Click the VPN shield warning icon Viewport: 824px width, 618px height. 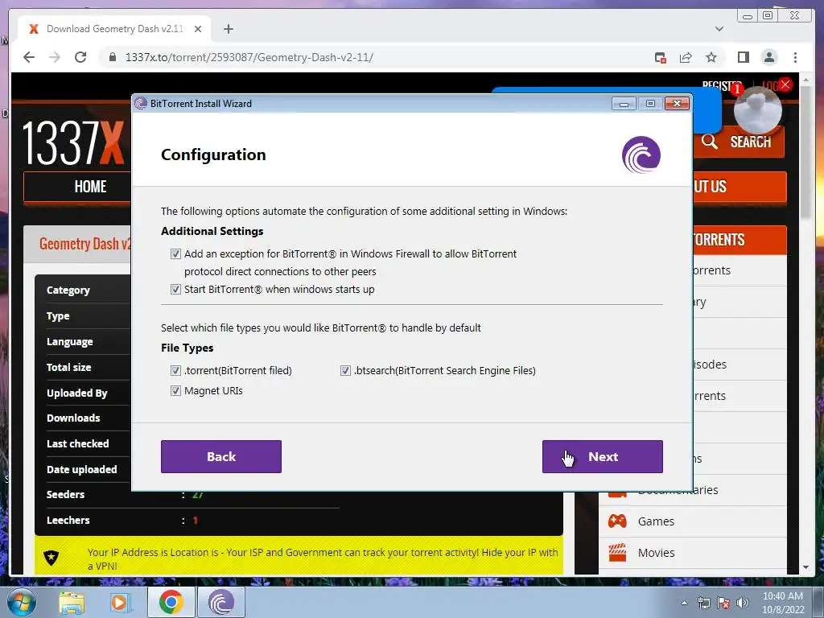pos(51,558)
